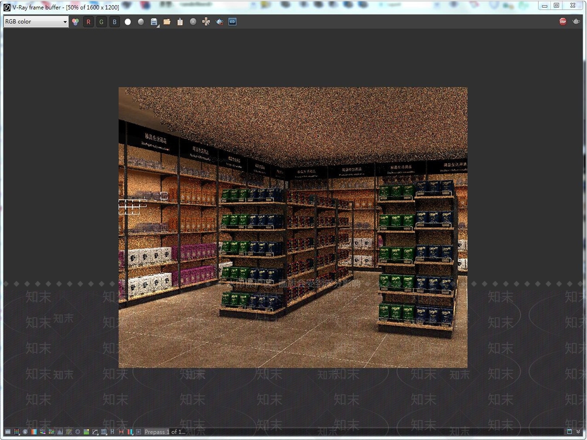Click the rendered shop image in viewport
Viewport: 587px width, 440px height.
point(293,227)
